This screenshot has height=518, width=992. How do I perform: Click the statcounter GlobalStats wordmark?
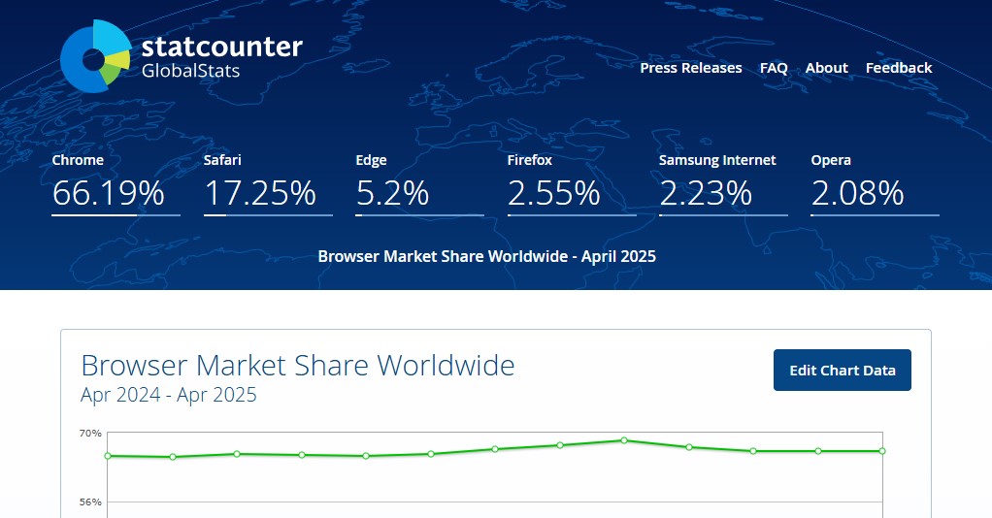tap(221, 57)
